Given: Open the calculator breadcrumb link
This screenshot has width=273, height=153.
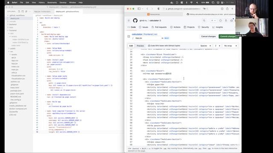Looking at the screenshot, I should tap(137, 34).
